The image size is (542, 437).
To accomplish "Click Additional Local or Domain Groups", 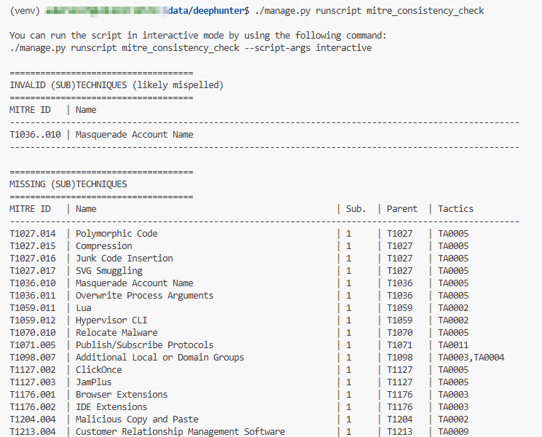I will [160, 358].
